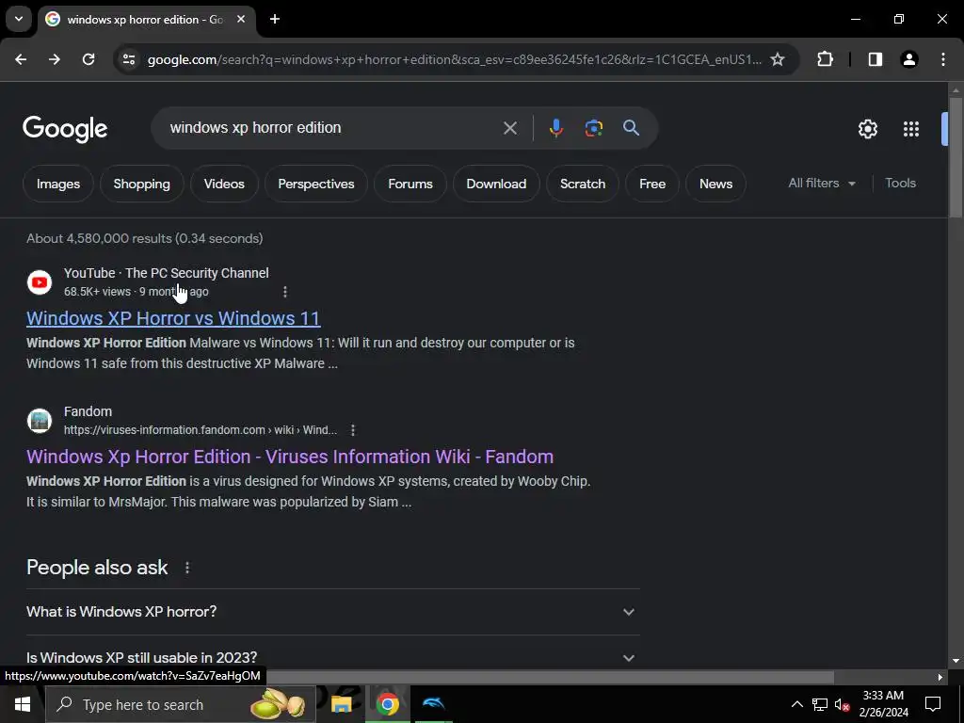Reload the current page
The width and height of the screenshot is (964, 723).
(x=88, y=59)
